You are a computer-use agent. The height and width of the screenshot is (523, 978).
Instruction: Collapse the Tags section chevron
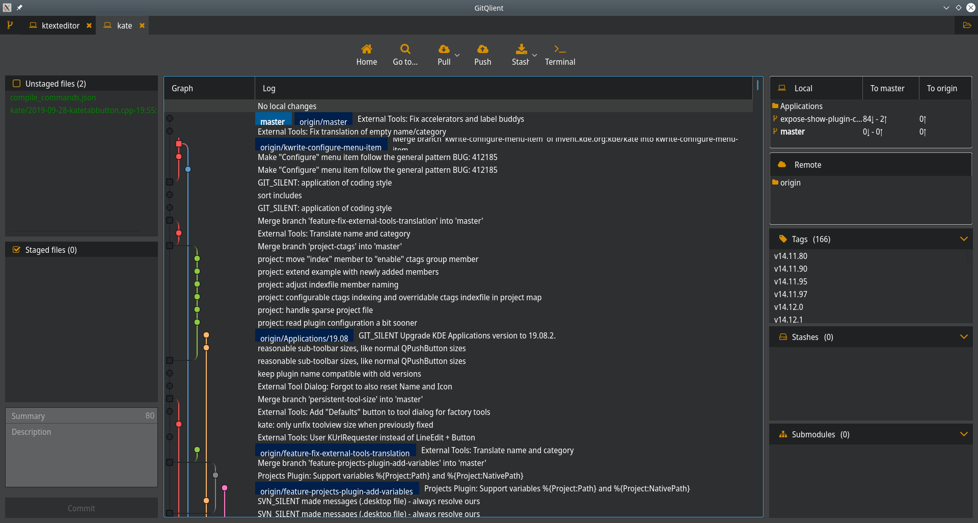coord(964,239)
